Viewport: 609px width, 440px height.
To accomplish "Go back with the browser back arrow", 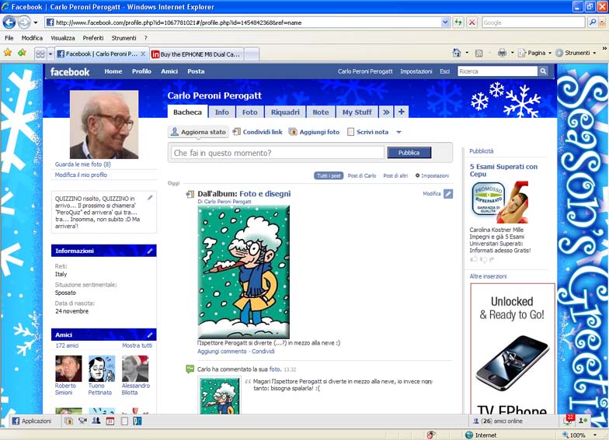I will point(9,23).
